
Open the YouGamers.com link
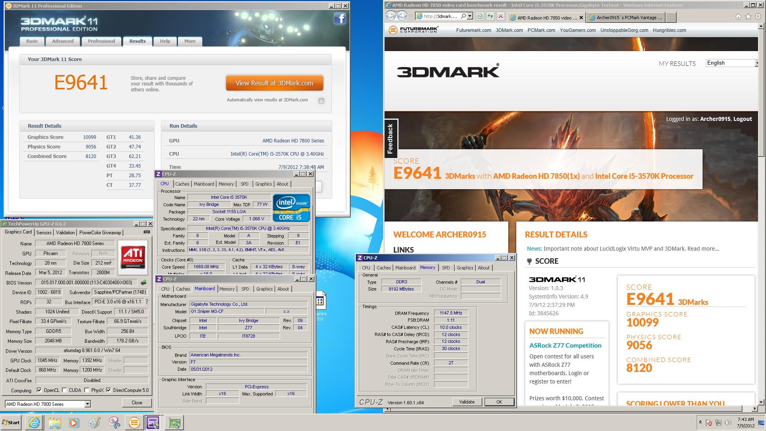577,30
